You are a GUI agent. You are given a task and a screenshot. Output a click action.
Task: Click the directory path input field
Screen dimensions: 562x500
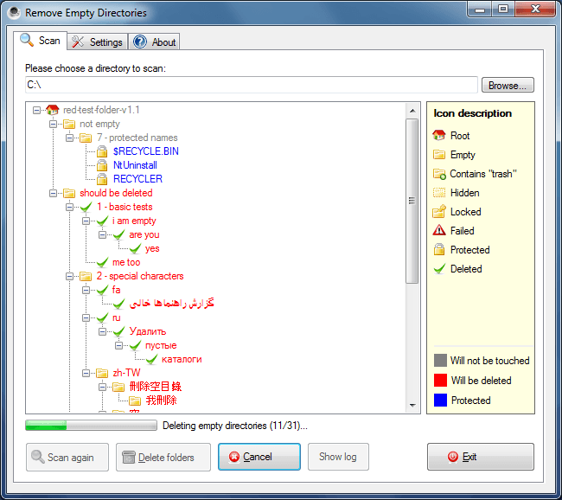pyautogui.click(x=252, y=85)
